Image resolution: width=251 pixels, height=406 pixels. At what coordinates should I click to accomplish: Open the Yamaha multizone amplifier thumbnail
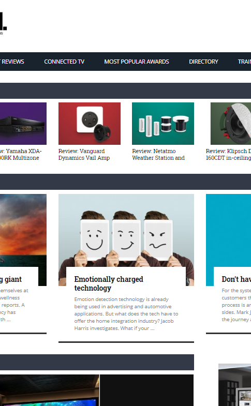23,124
